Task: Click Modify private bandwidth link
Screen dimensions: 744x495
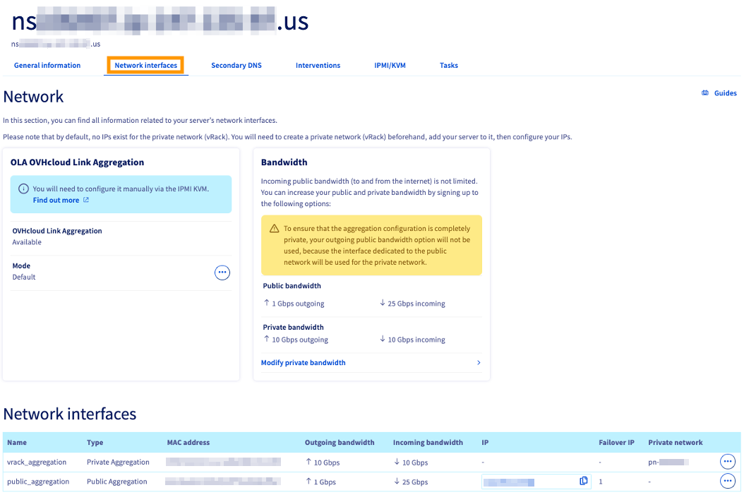Action: pyautogui.click(x=304, y=362)
